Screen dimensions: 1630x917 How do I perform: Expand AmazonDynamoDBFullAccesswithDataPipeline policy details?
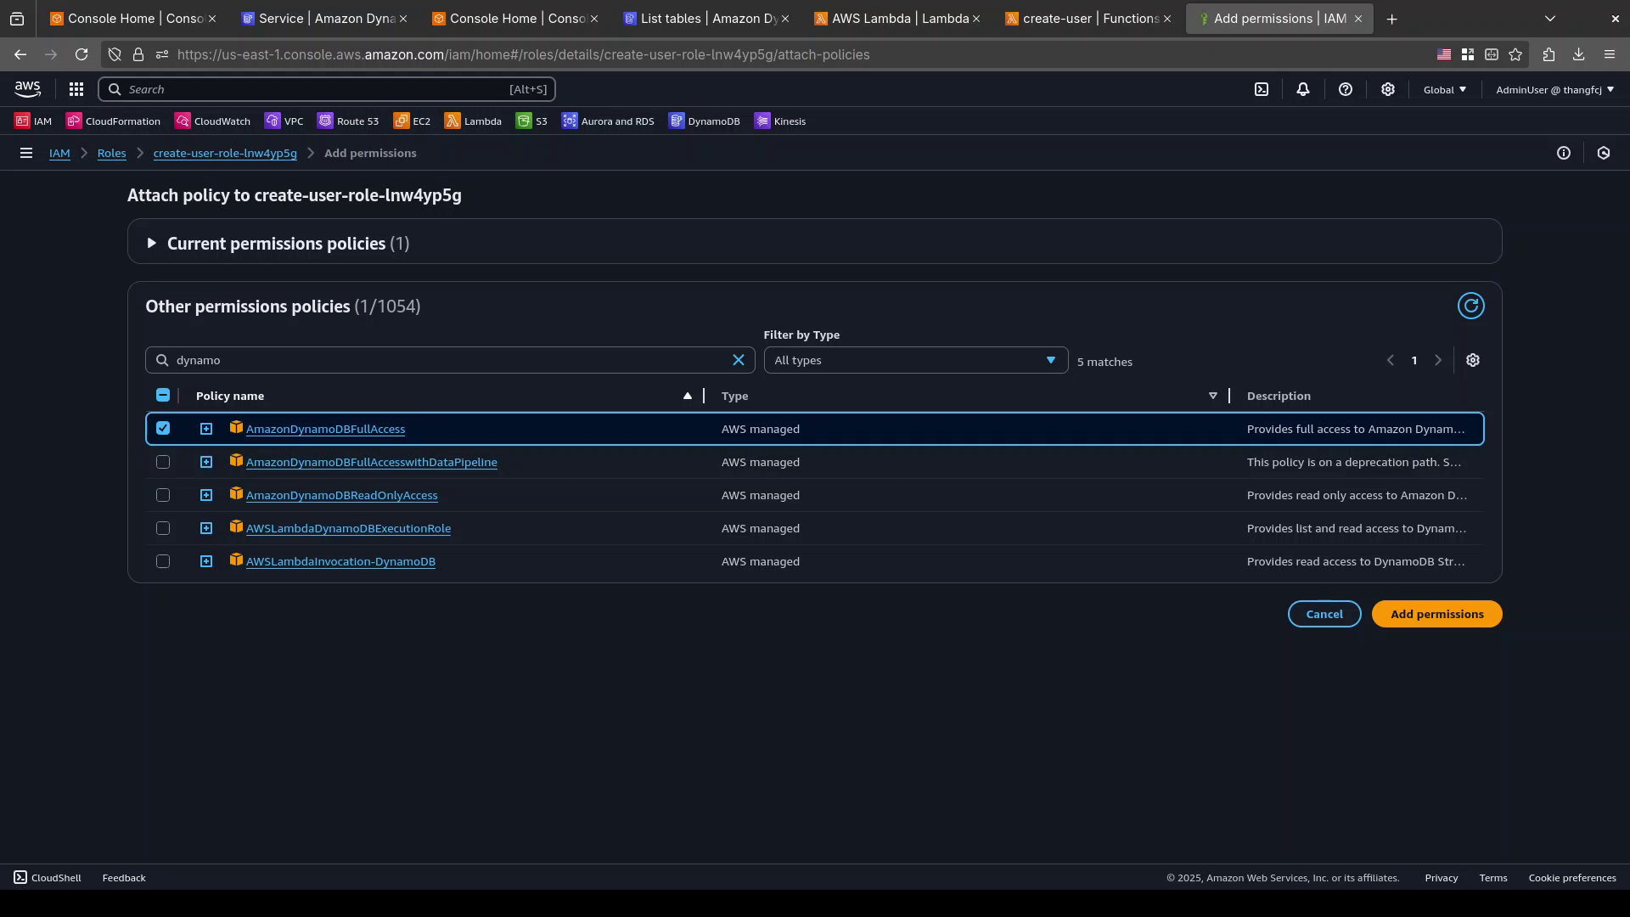[206, 462]
